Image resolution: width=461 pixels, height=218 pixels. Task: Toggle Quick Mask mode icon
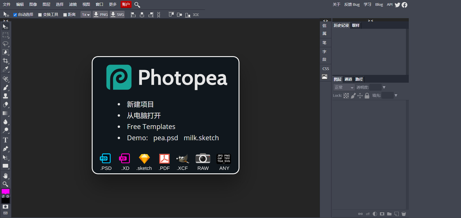tap(5, 206)
